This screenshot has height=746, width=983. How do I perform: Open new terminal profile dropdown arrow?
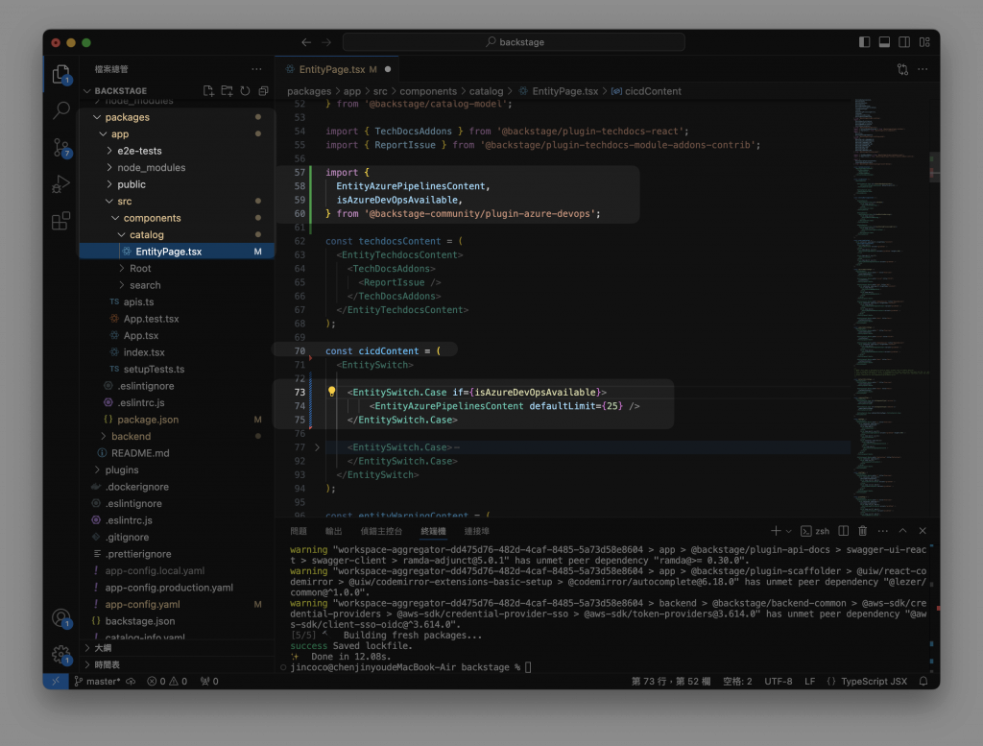(x=789, y=531)
